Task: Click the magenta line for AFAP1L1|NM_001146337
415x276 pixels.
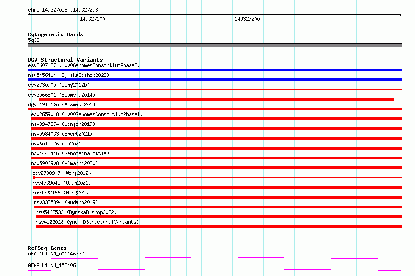Action: pyautogui.click(x=214, y=258)
